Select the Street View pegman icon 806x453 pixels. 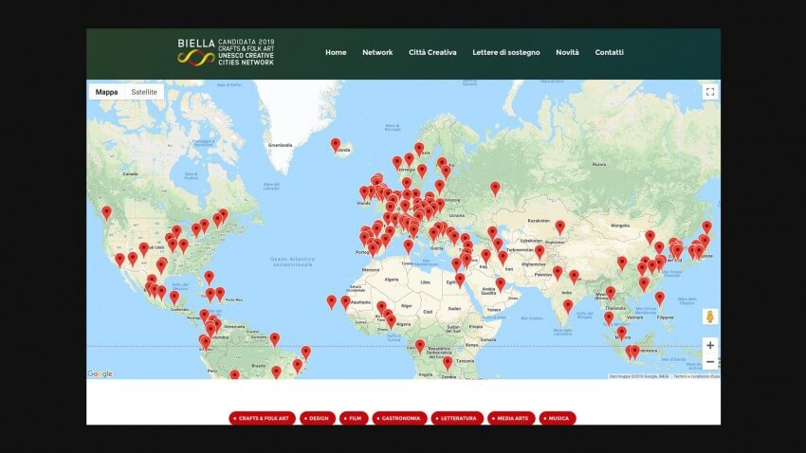pyautogui.click(x=710, y=317)
